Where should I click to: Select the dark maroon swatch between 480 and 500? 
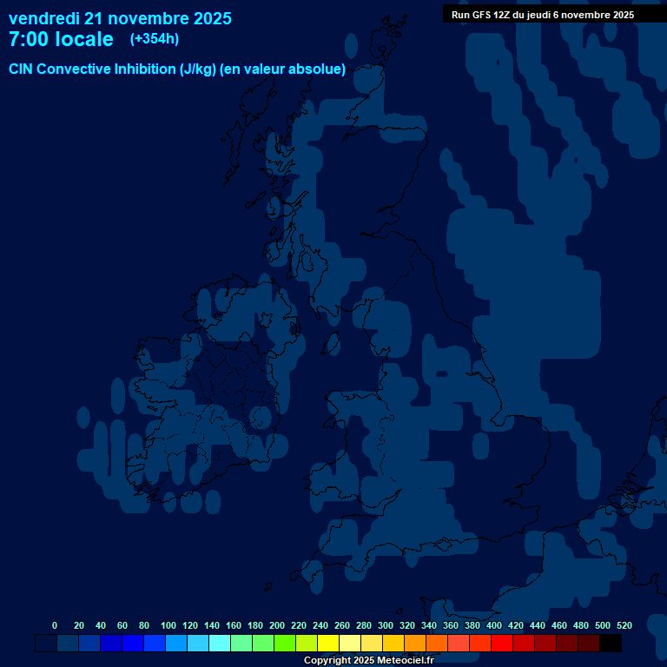(x=589, y=644)
